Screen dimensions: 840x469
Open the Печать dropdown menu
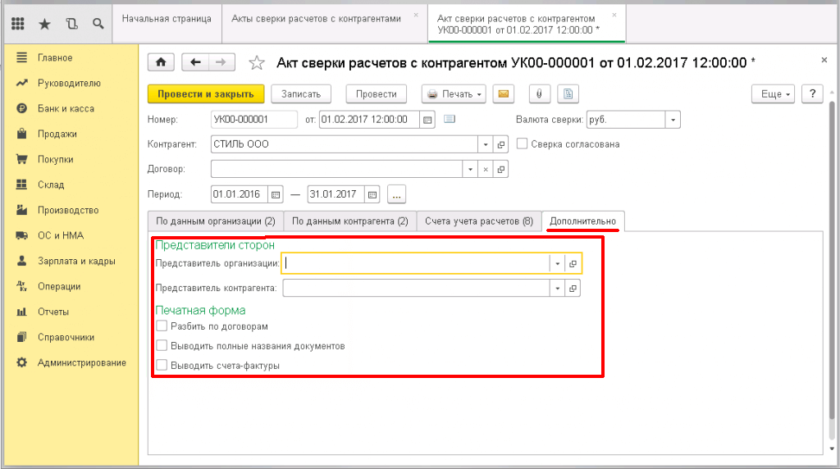coord(454,93)
